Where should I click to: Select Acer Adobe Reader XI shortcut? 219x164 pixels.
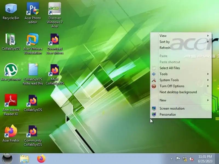(11, 105)
